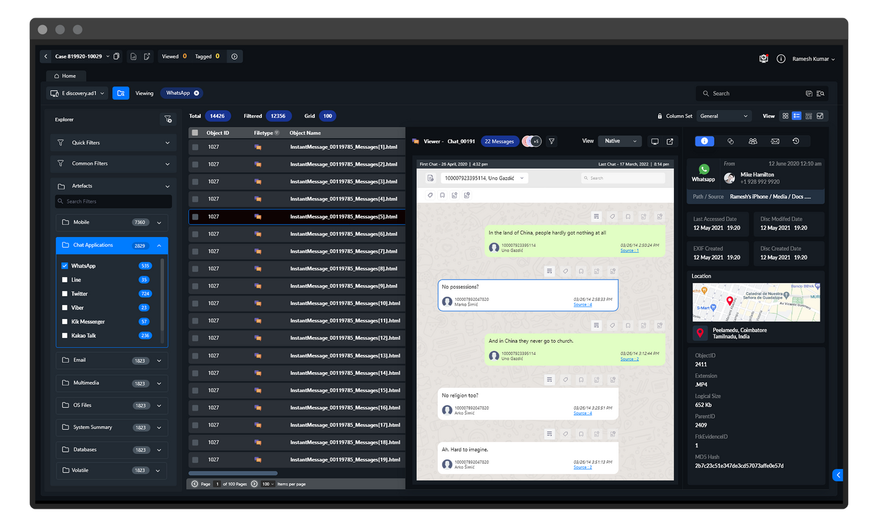Viewport: 878px width, 527px height.
Task: Tick the select-all checkbox in table header
Action: tap(195, 133)
